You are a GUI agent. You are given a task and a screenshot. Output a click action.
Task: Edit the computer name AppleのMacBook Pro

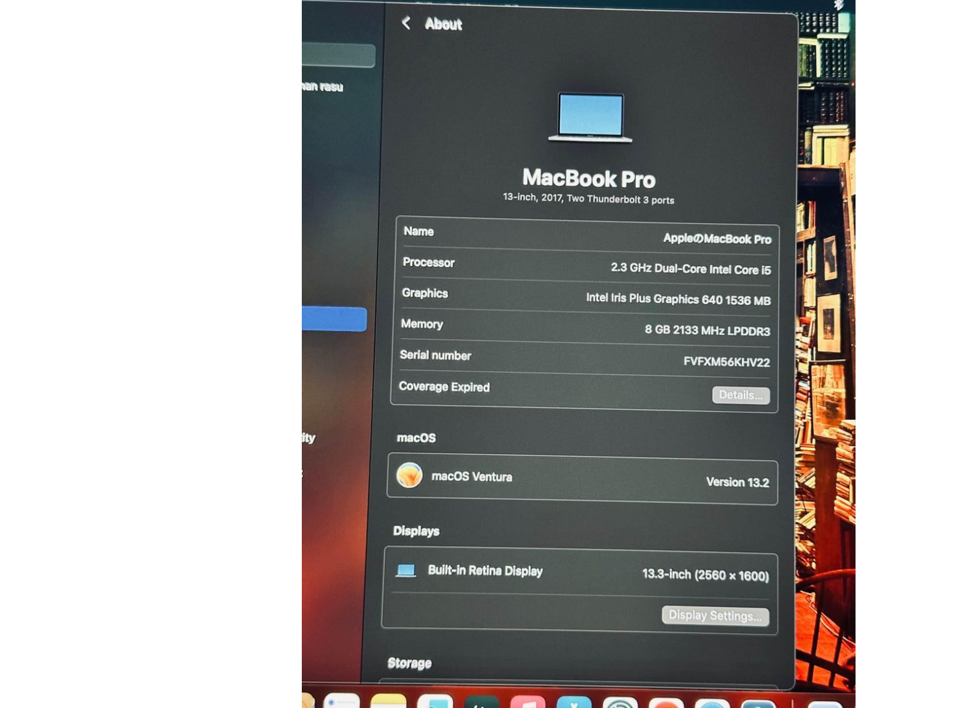(x=717, y=239)
